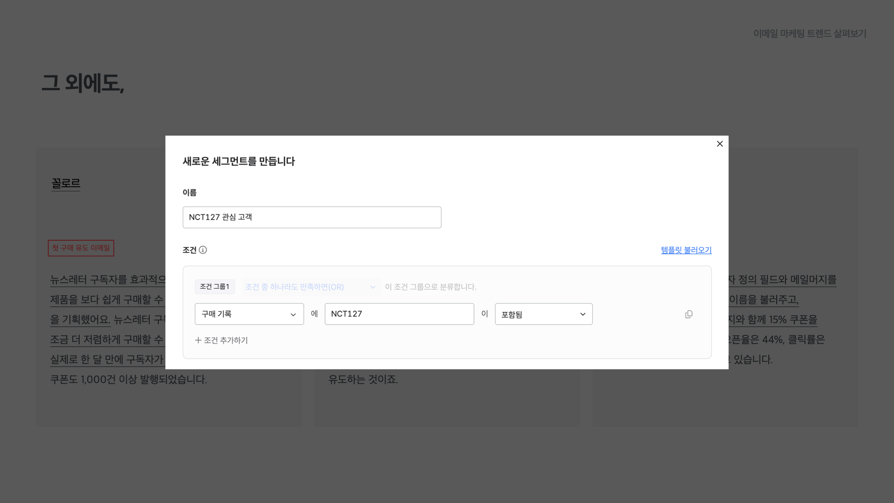Click the NCT127 condition value input
Screen dimensions: 894x503
click(x=399, y=314)
